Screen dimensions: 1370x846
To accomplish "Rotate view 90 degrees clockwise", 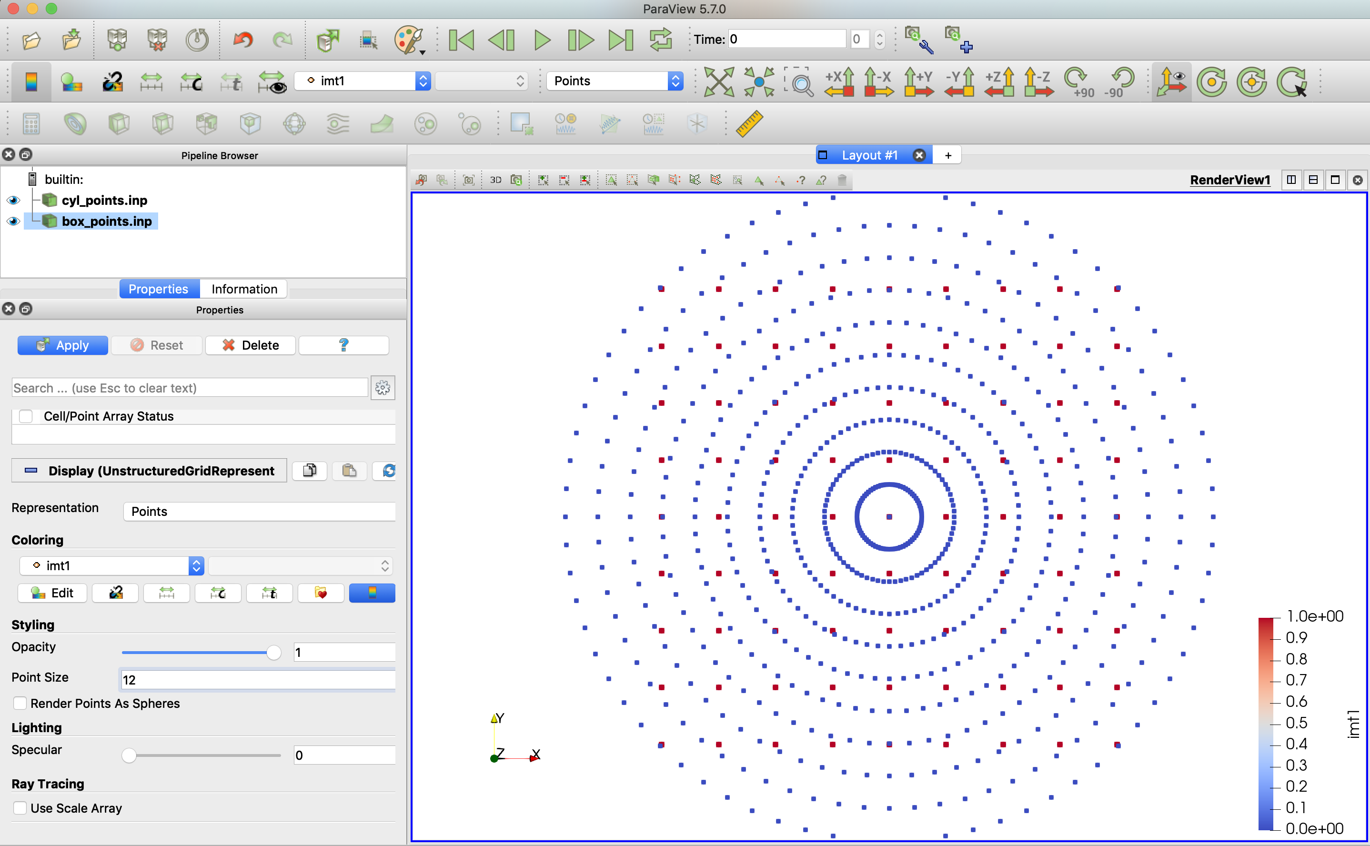I will pyautogui.click(x=1077, y=81).
